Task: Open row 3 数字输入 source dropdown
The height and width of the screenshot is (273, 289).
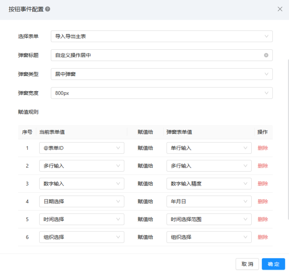Action: 82,184
